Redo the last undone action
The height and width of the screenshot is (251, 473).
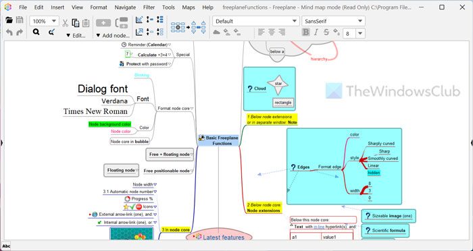pyautogui.click(x=20, y=32)
